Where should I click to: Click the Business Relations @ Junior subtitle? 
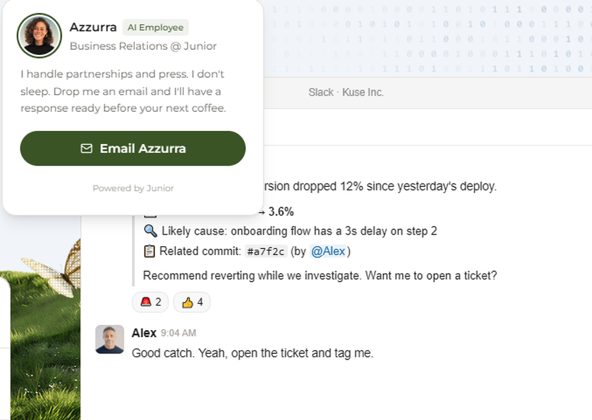pyautogui.click(x=143, y=46)
